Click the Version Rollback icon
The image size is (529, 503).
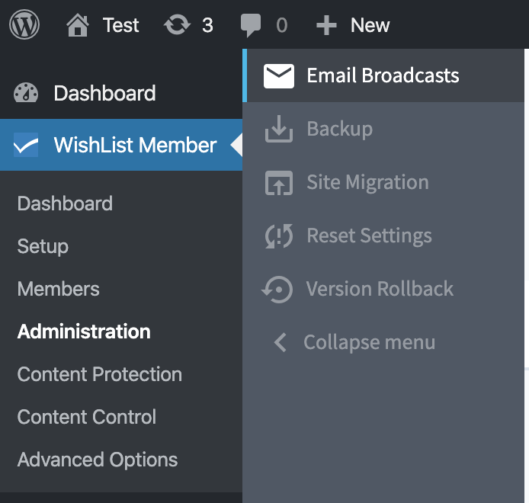coord(277,290)
